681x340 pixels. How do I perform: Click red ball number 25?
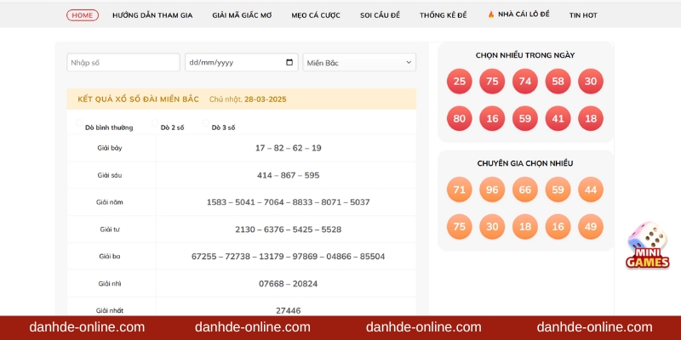point(460,82)
